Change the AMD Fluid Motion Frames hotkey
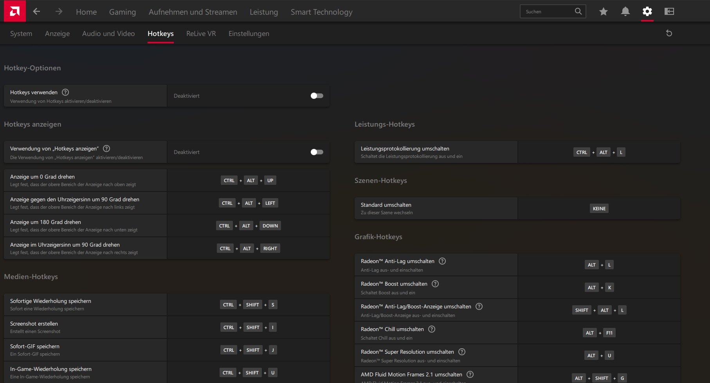The width and height of the screenshot is (710, 383). (x=599, y=378)
